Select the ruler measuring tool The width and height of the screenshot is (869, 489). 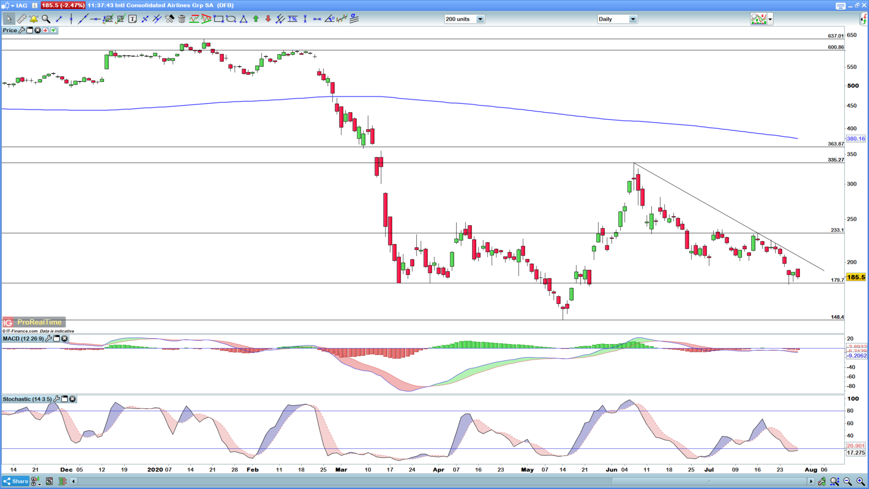pos(21,19)
